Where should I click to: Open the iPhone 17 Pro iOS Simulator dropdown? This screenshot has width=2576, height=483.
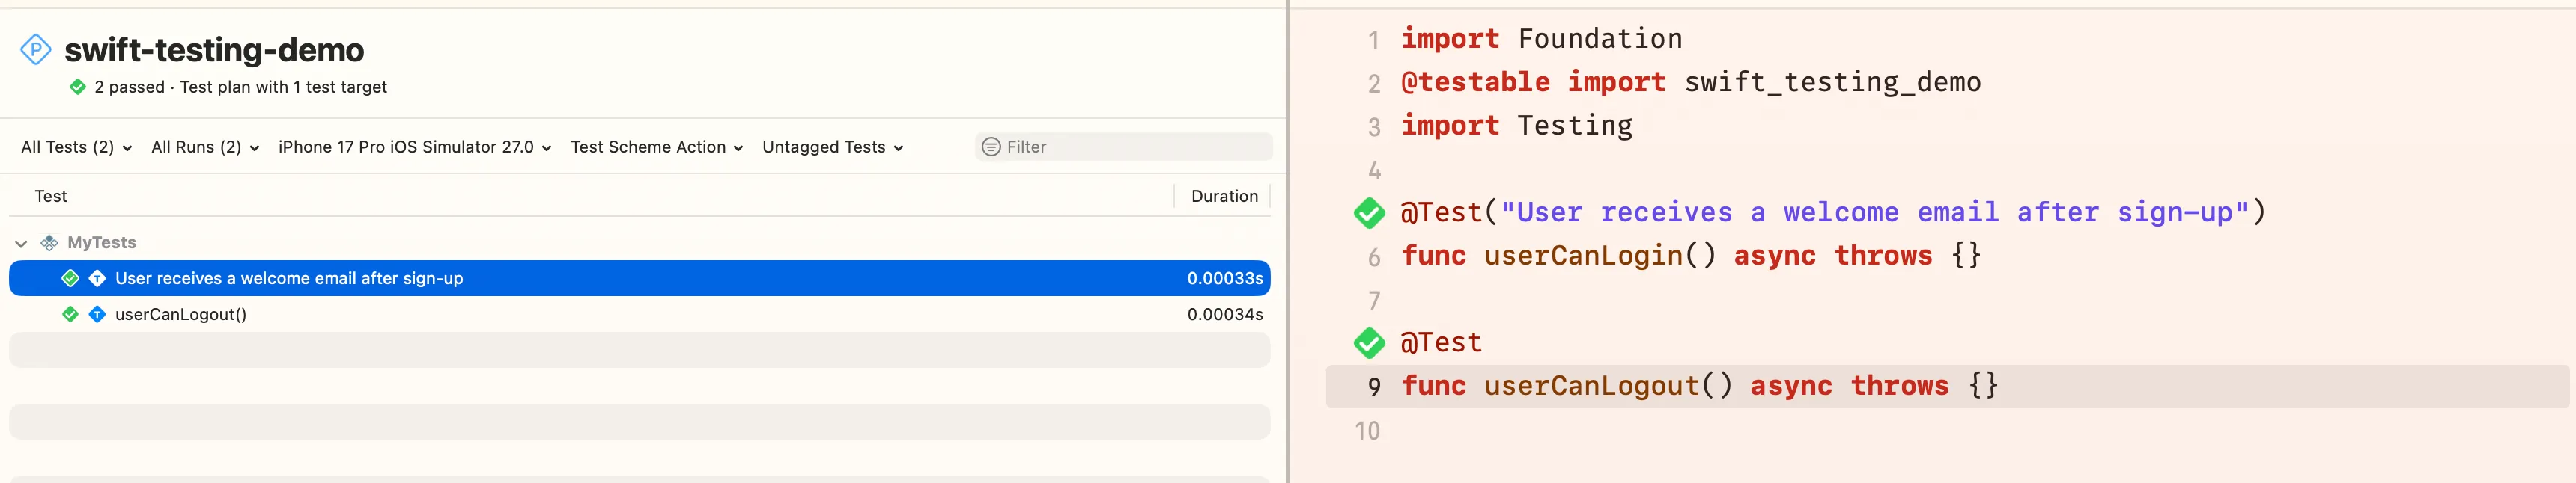click(x=415, y=147)
